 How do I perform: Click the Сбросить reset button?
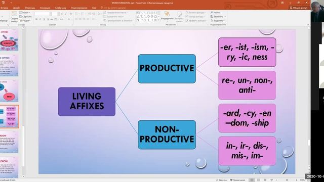(25, 17)
